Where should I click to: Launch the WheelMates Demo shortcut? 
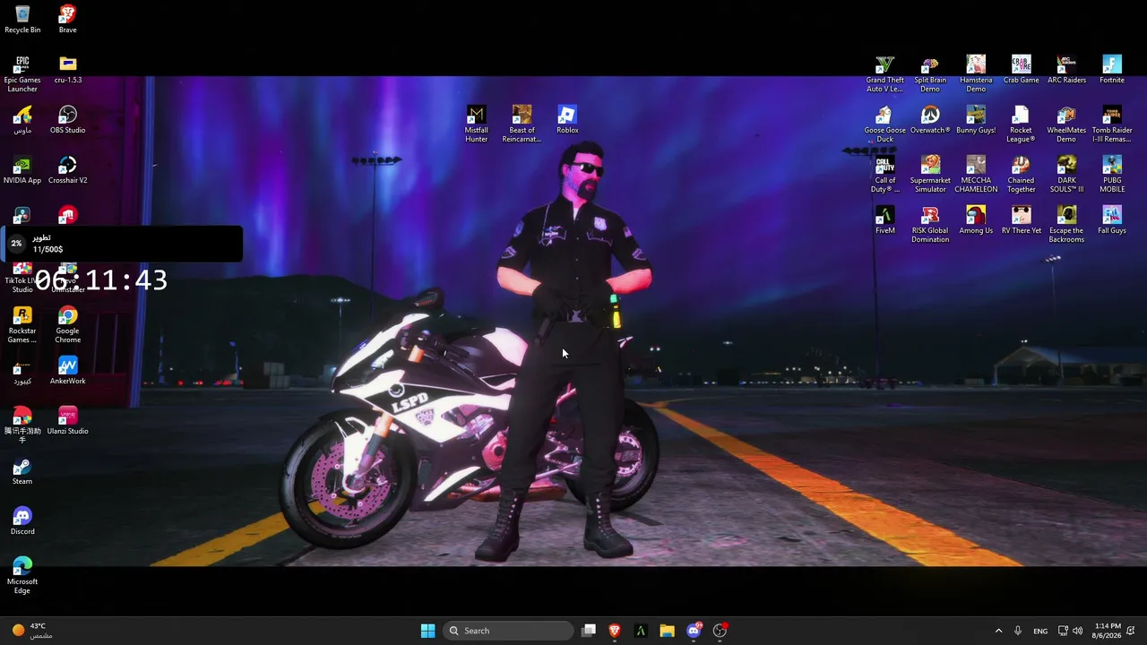point(1066,124)
